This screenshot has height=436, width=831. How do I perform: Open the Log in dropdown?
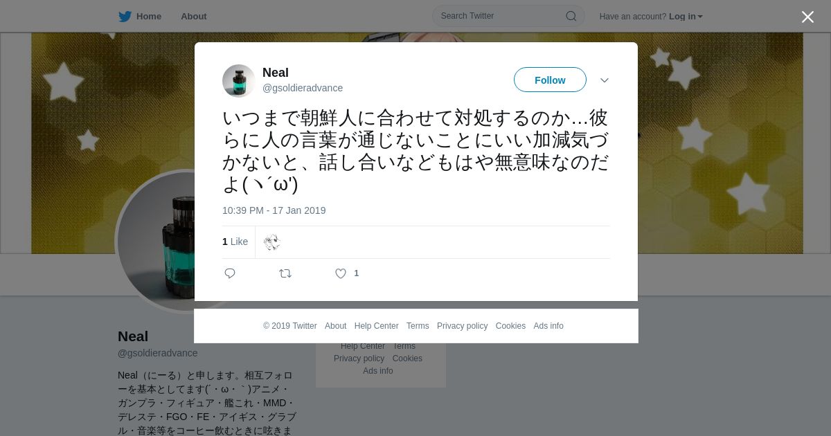pyautogui.click(x=686, y=16)
